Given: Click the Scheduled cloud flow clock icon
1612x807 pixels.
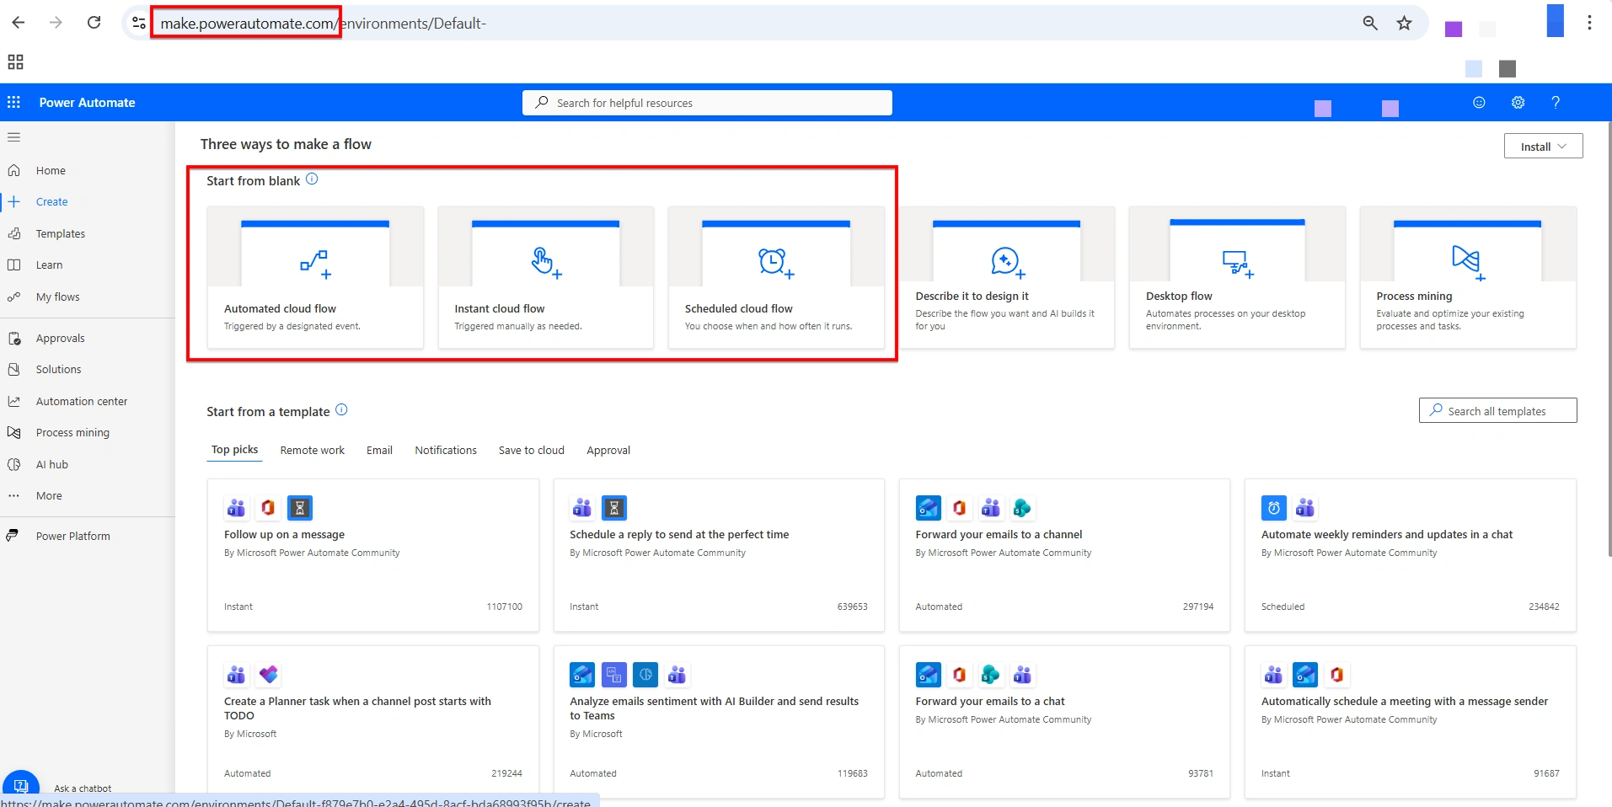Looking at the screenshot, I should click(x=776, y=263).
